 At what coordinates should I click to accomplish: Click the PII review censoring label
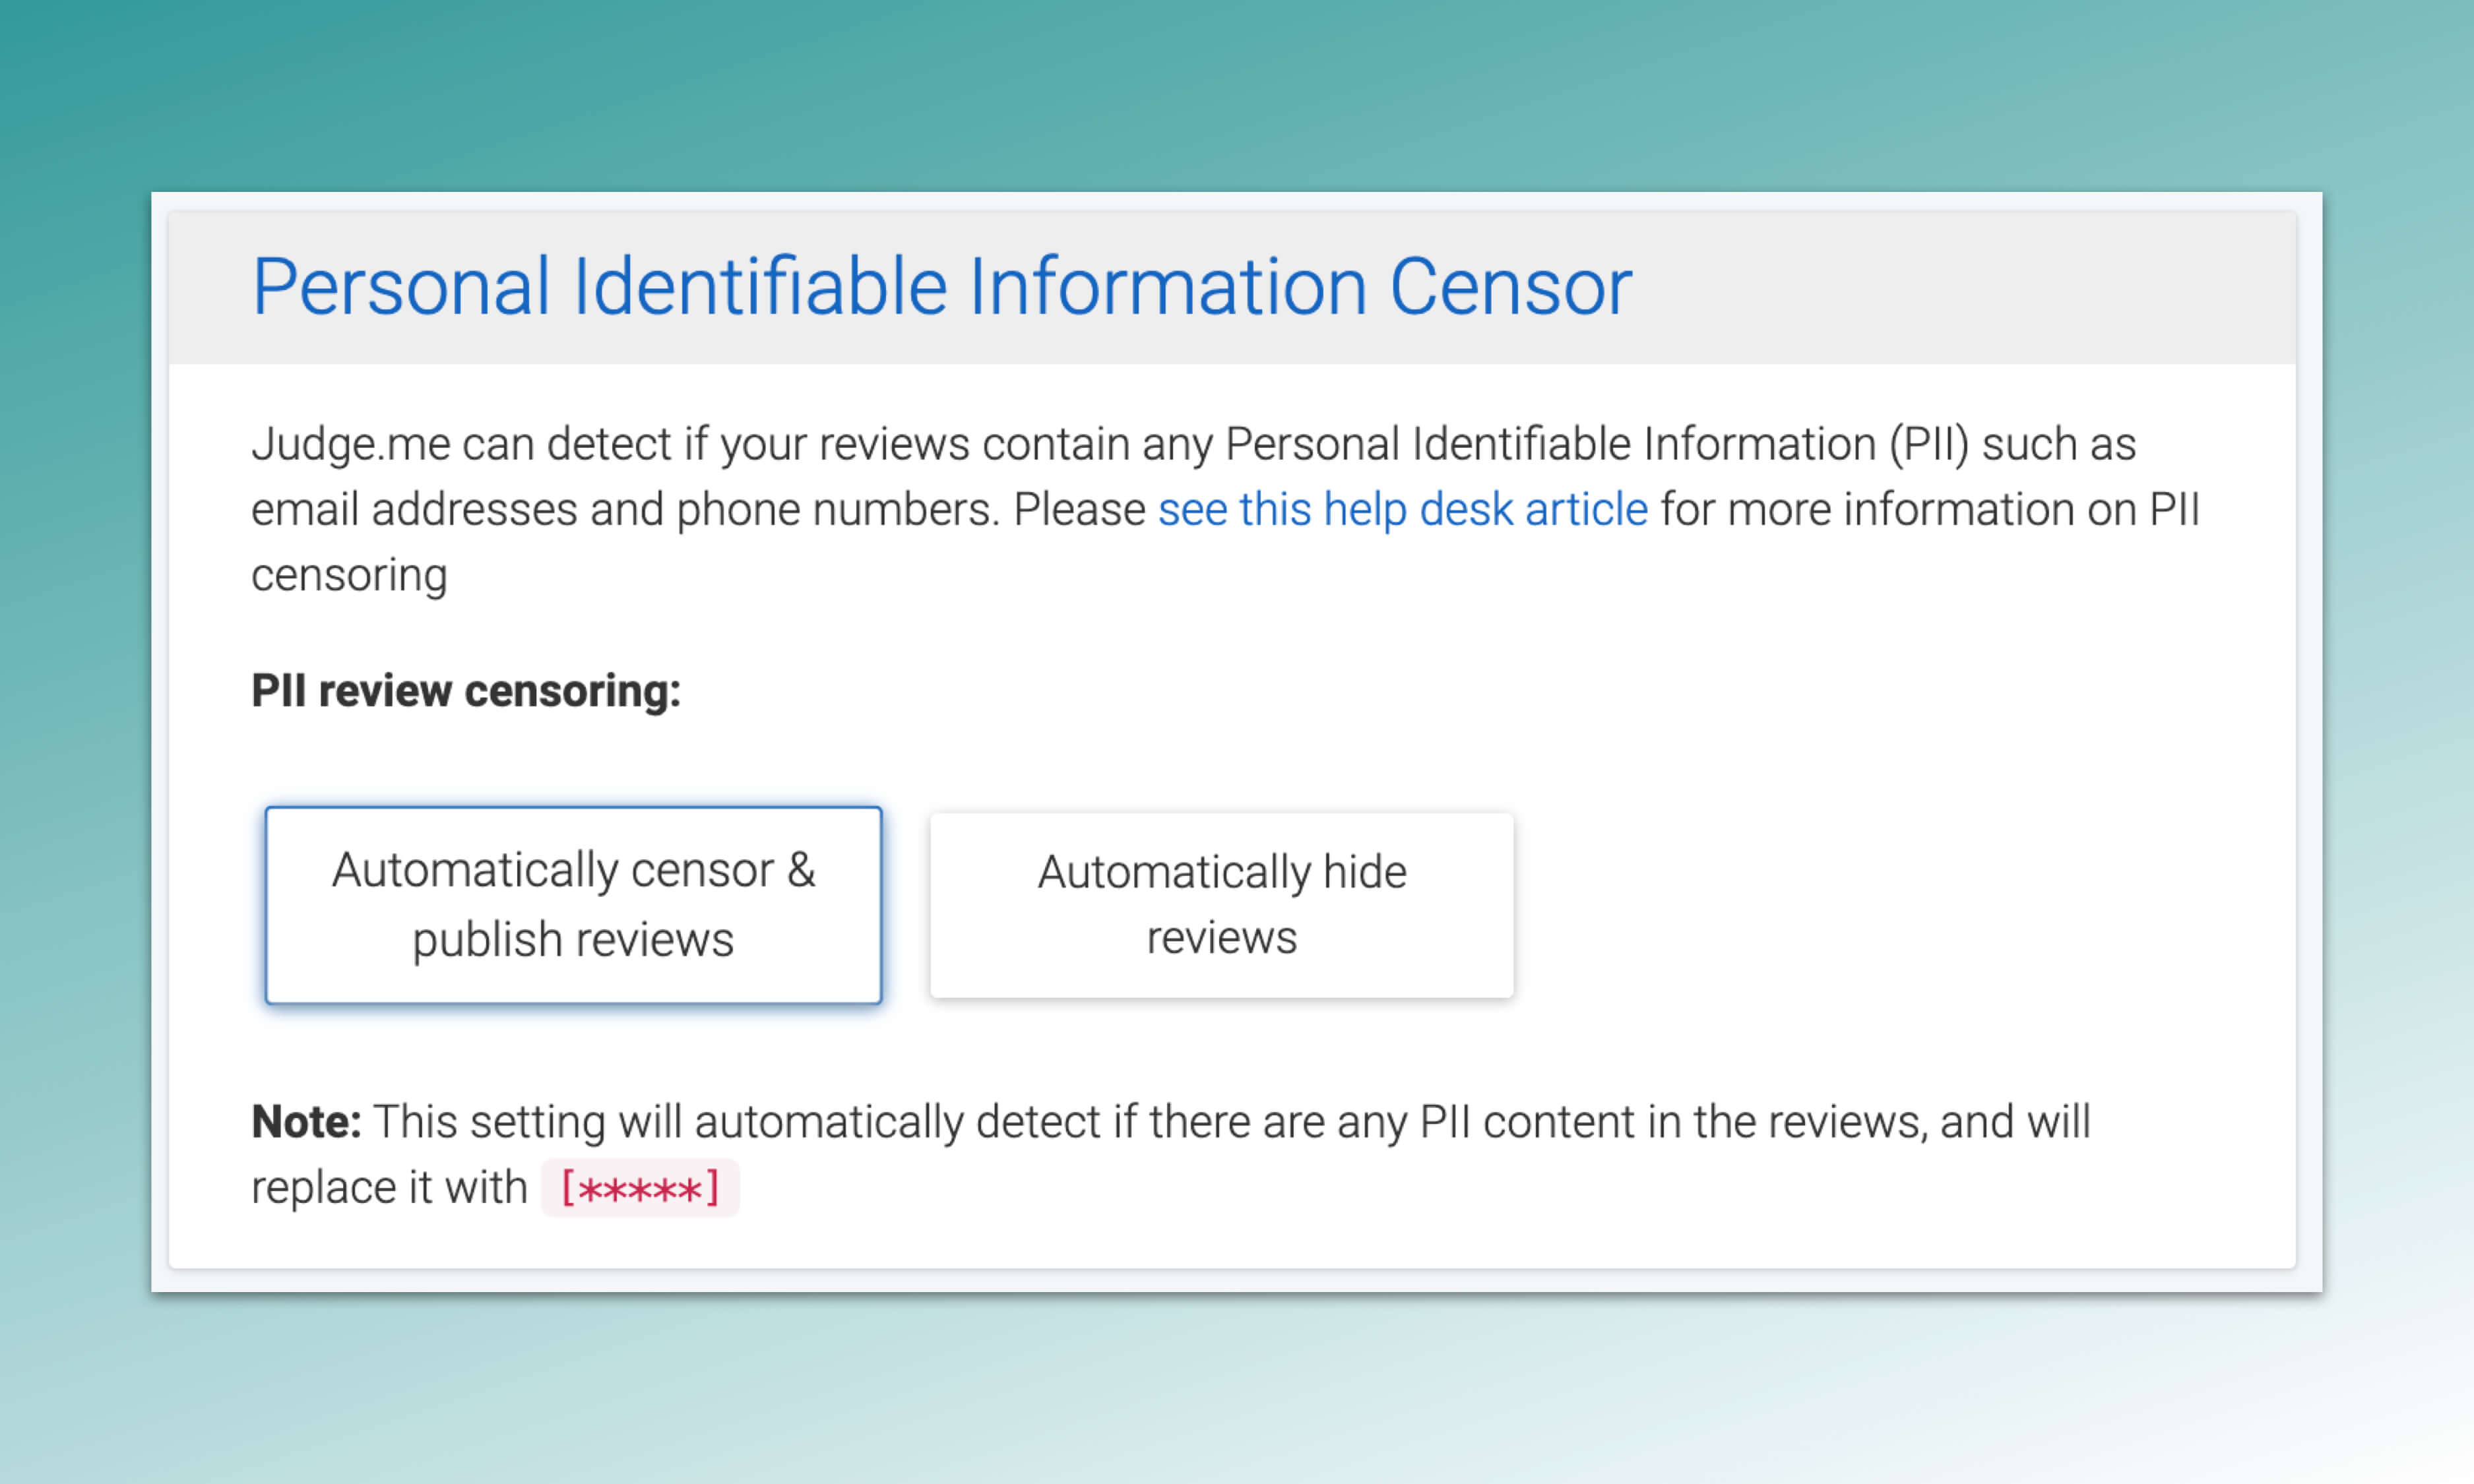pos(465,691)
